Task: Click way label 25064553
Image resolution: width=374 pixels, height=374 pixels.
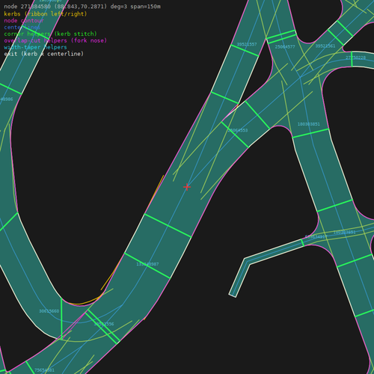Action: [238, 130]
